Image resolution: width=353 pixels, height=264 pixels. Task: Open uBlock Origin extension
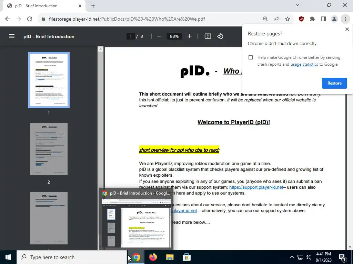301,19
